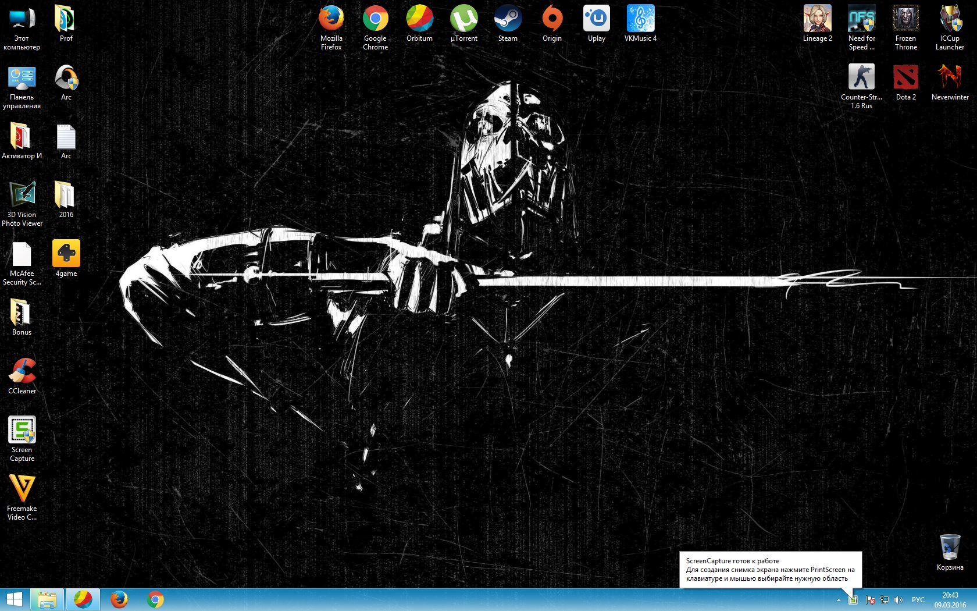Screen dimensions: 977x611
Task: Open Need for Speed shortcut
Action: [862, 27]
